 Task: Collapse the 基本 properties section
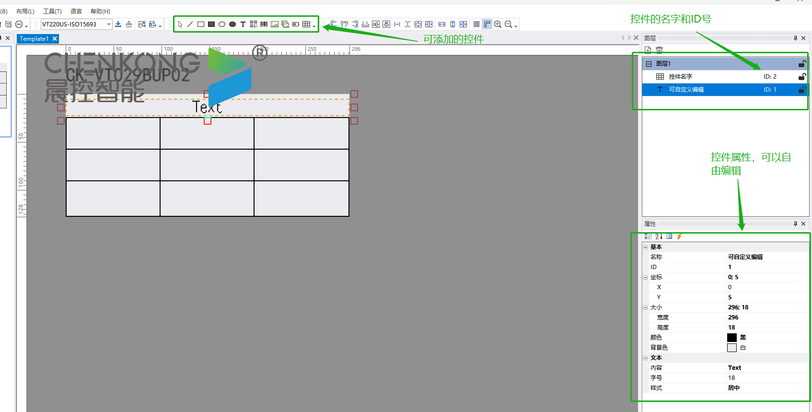tap(646, 247)
